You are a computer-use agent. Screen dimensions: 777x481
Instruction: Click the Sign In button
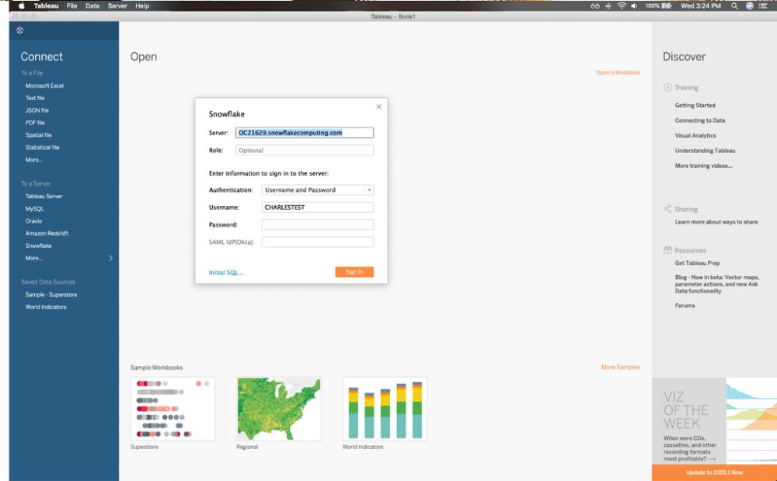coord(354,272)
